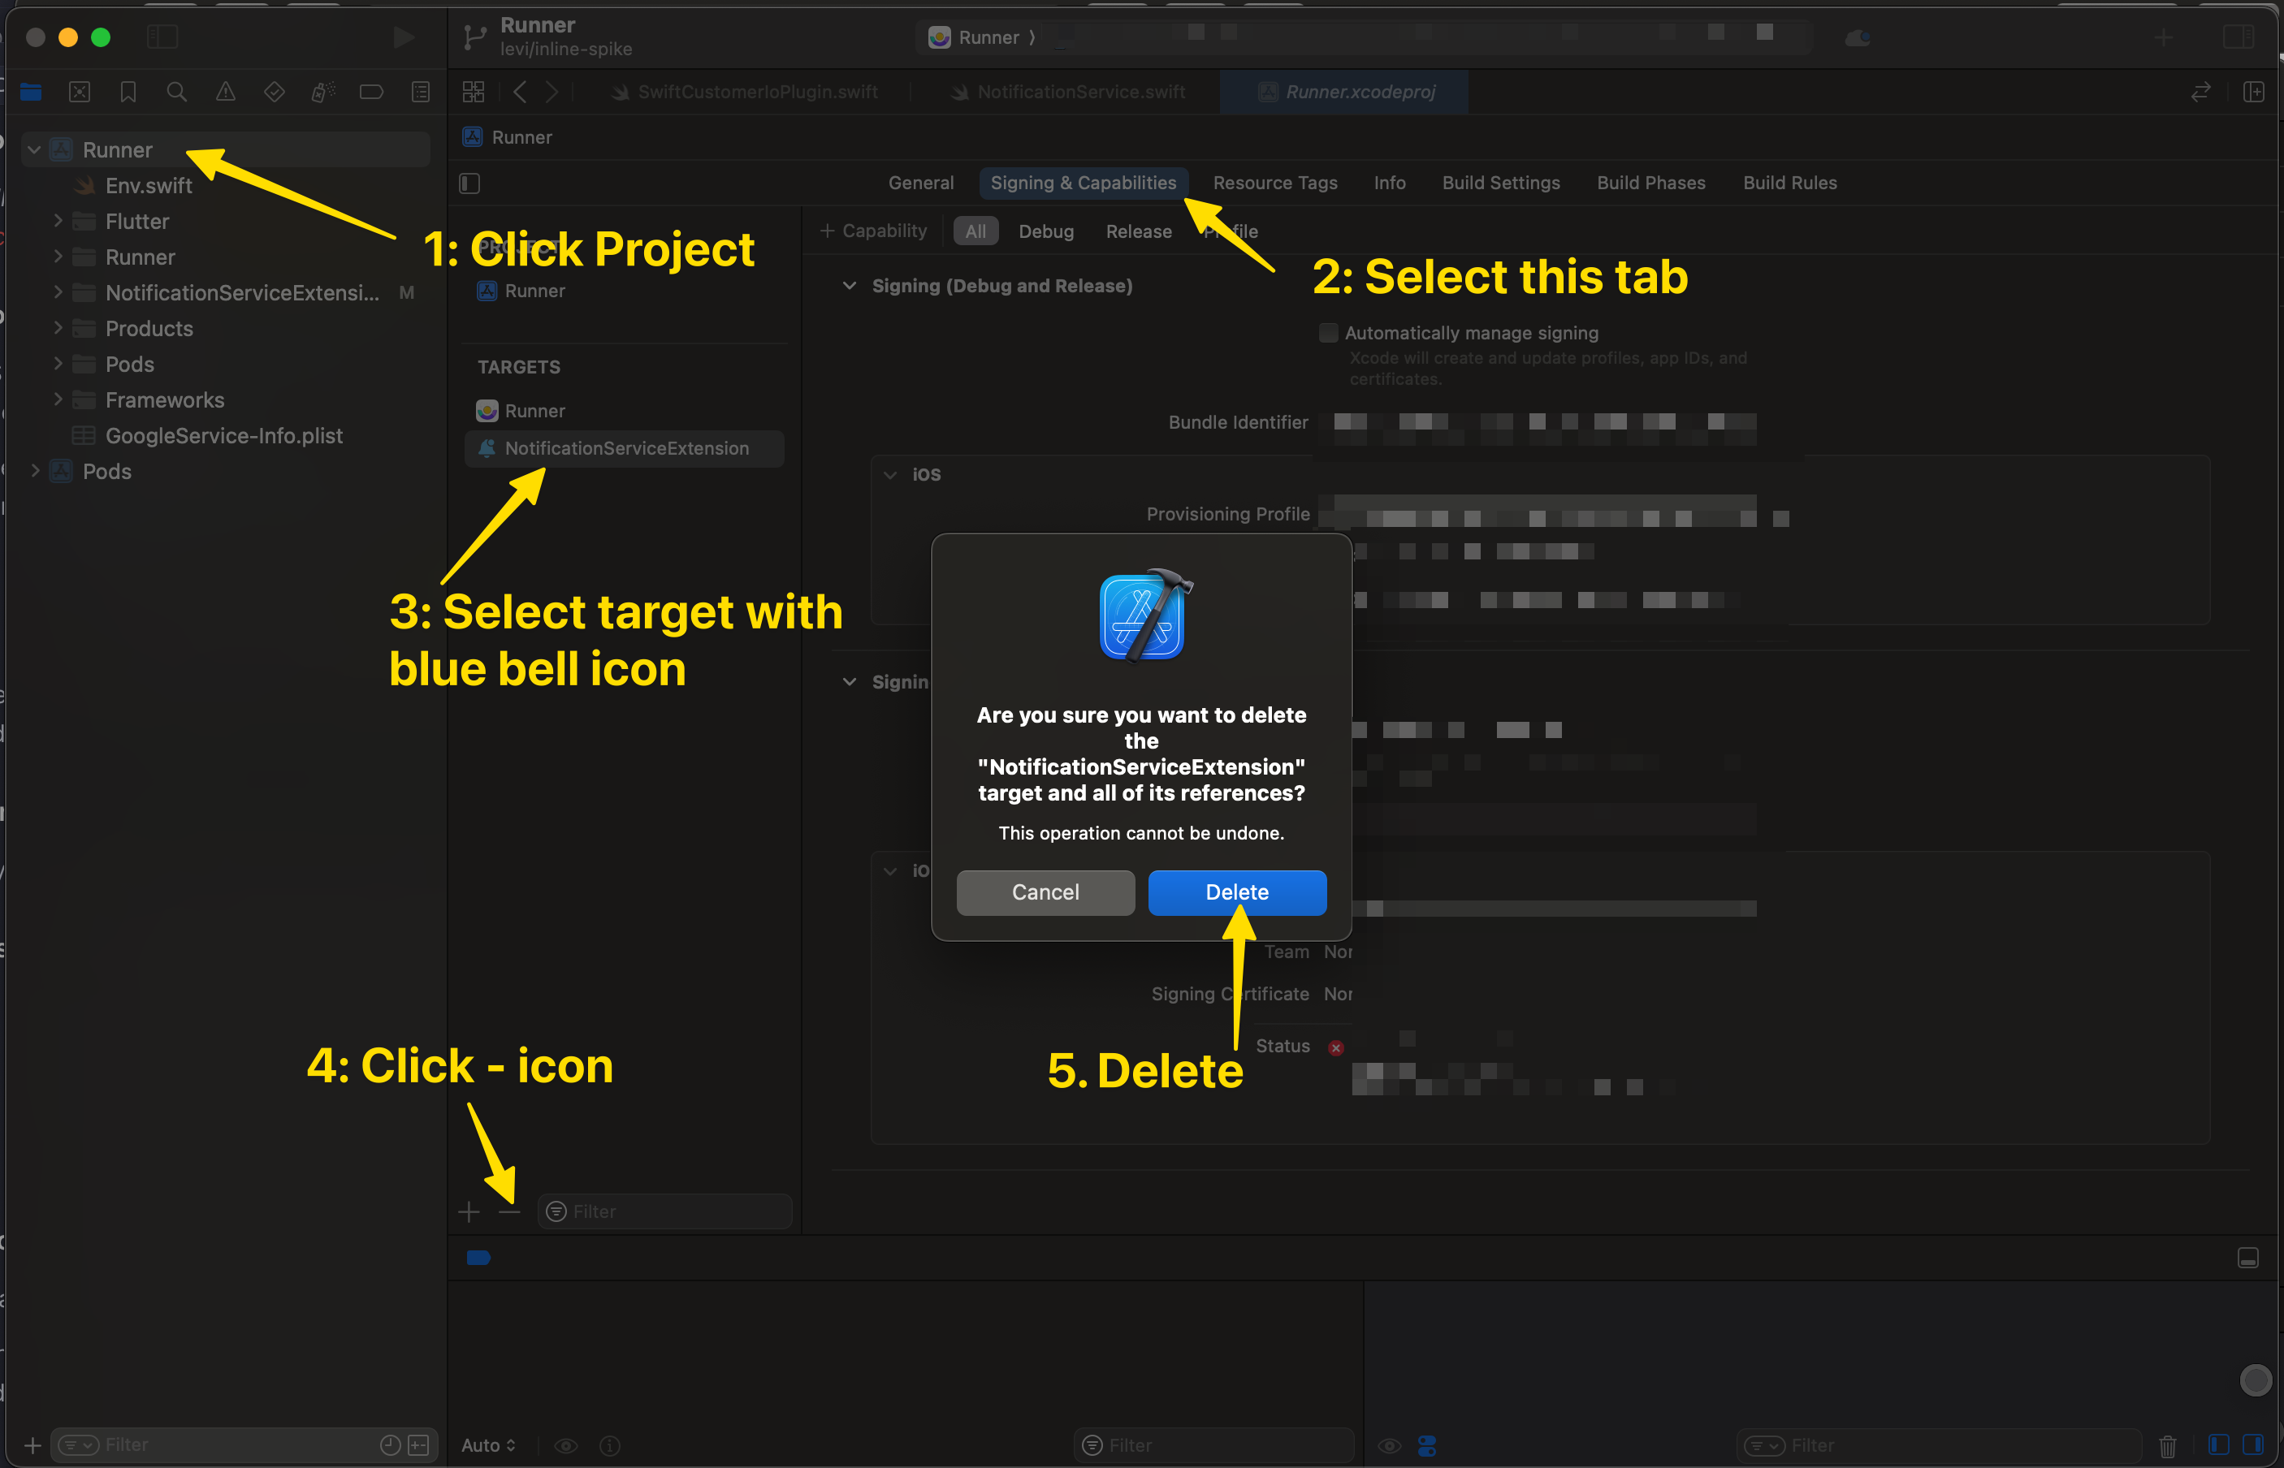Select the All configuration filter
Image resolution: width=2284 pixels, height=1468 pixels.
975,231
